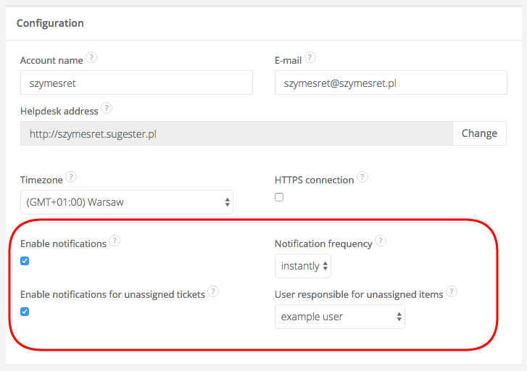Uncheck the Enable notifications checkbox
Image resolution: width=527 pixels, height=371 pixels.
click(x=25, y=261)
